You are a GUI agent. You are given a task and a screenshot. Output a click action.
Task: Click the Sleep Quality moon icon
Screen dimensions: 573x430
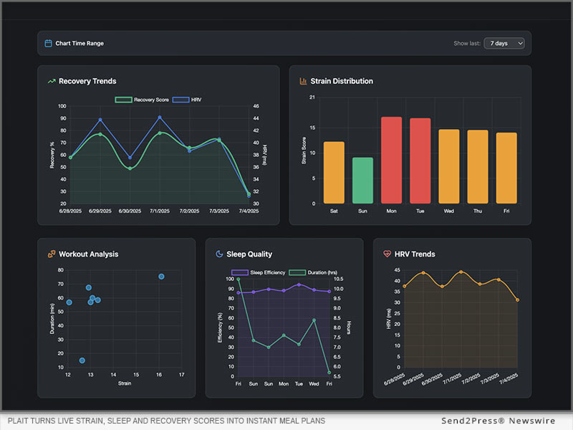pos(219,254)
